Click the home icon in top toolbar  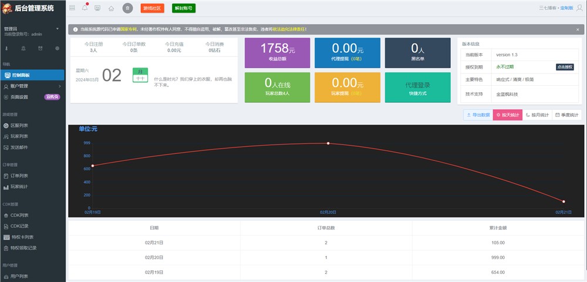111,8
